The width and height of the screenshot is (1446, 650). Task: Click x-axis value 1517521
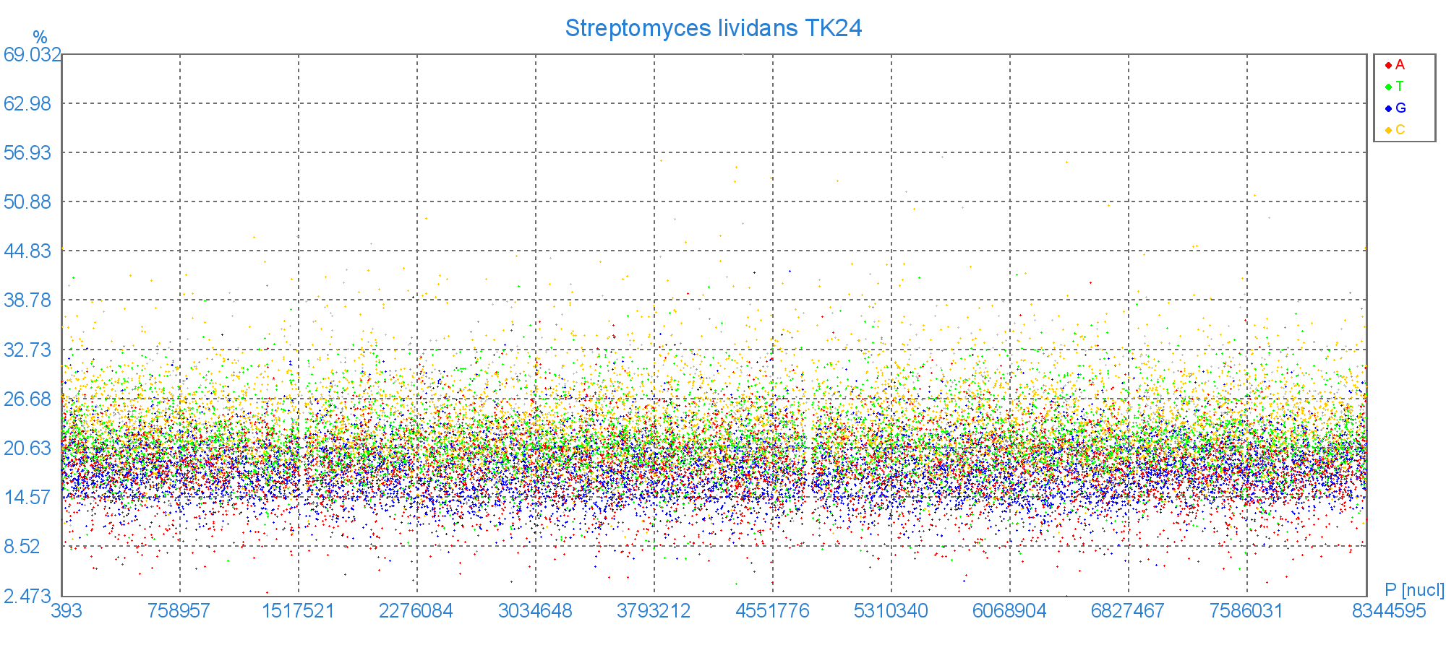coord(298,611)
